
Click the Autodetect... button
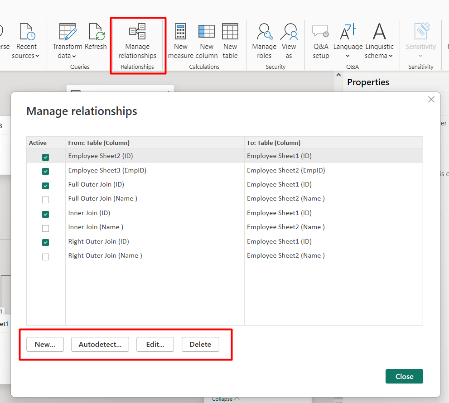(100, 344)
